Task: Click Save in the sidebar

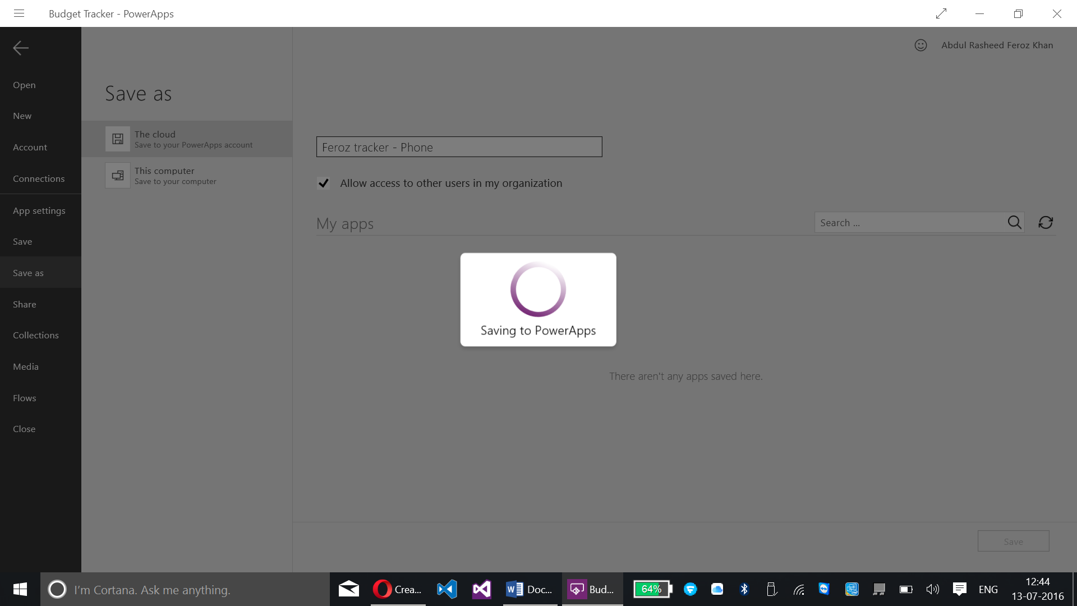Action: pyautogui.click(x=40, y=242)
